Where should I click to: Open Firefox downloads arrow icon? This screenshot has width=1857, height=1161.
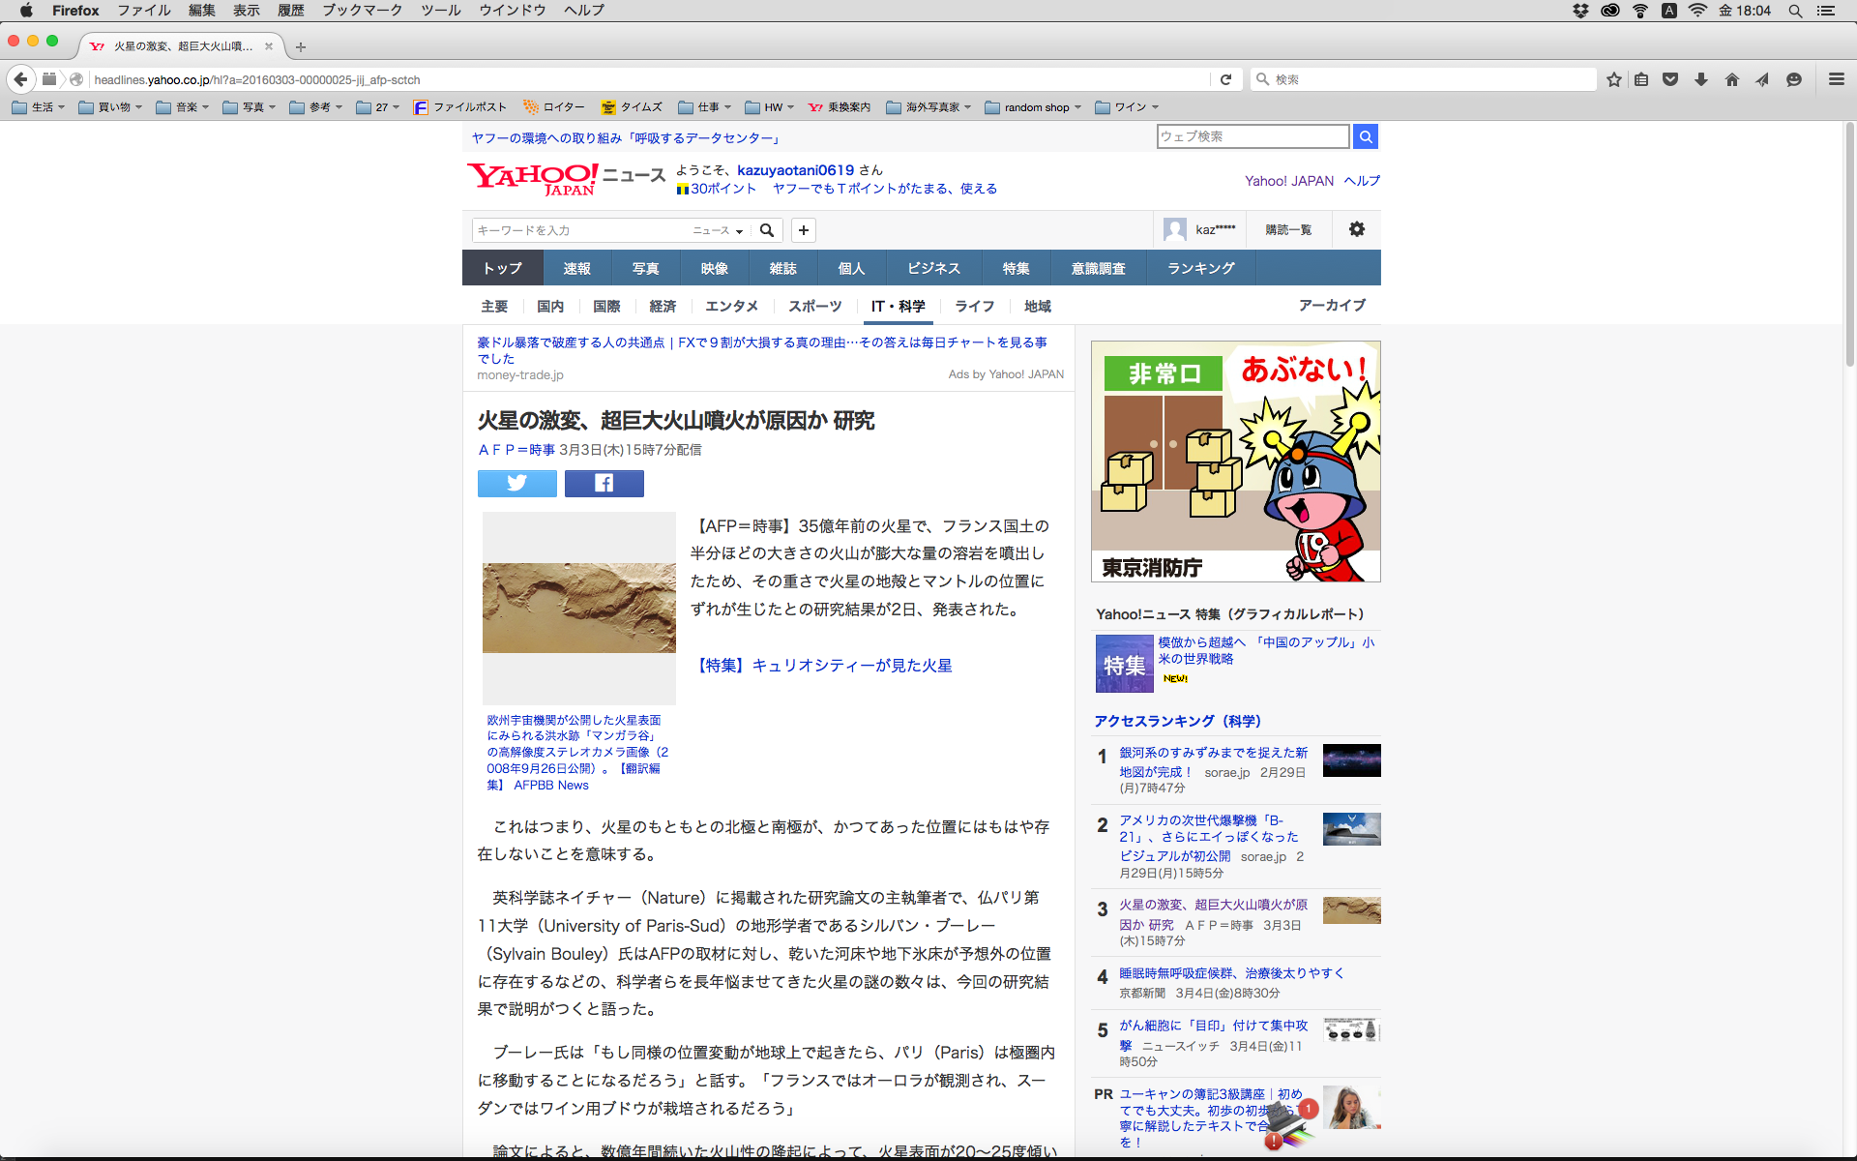point(1701,79)
